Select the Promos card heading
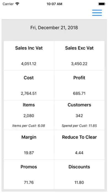This screenshot has height=193, width=108. pos(29,167)
